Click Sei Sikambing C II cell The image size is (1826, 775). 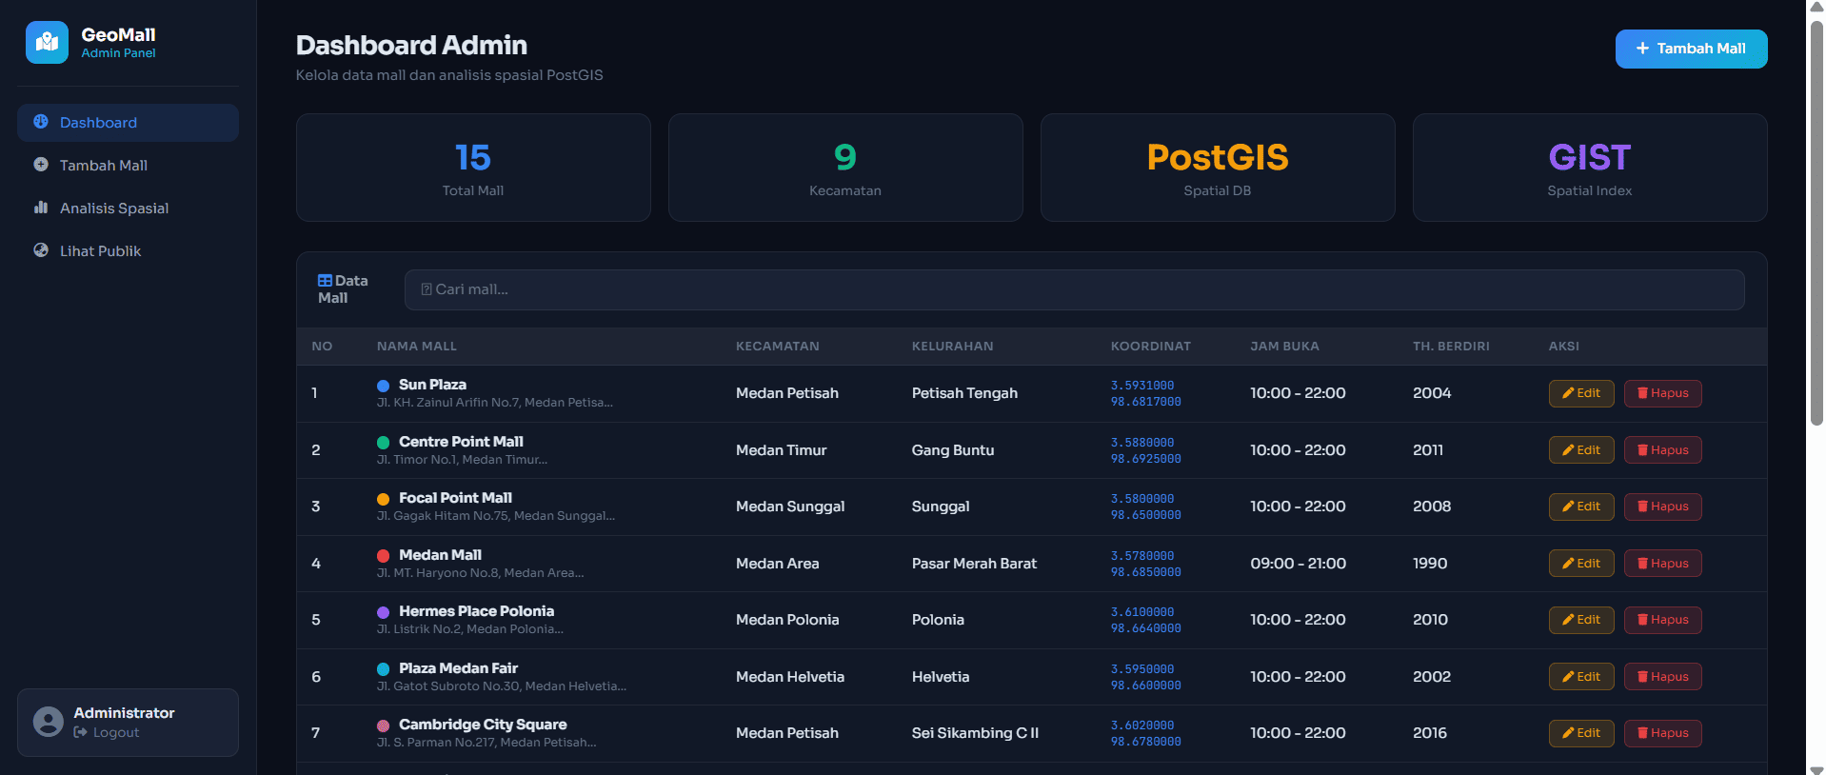point(975,733)
